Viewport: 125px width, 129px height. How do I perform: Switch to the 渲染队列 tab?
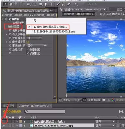(x=8, y=106)
